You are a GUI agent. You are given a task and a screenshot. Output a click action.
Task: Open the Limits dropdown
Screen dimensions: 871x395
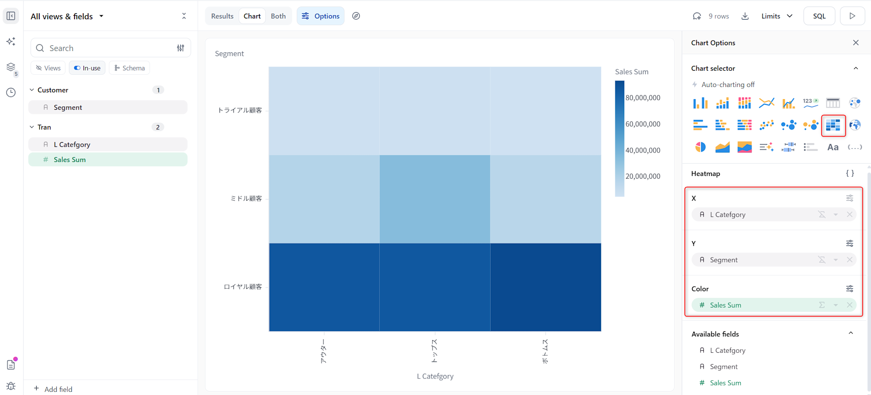pos(776,16)
